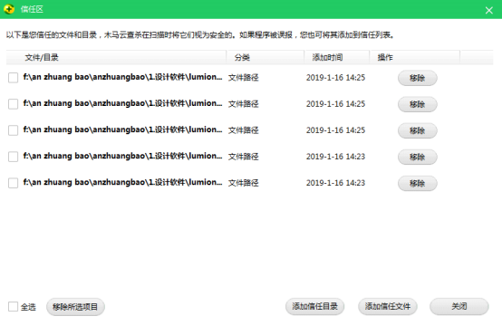Tick the checkbox of the first list row

13,77
